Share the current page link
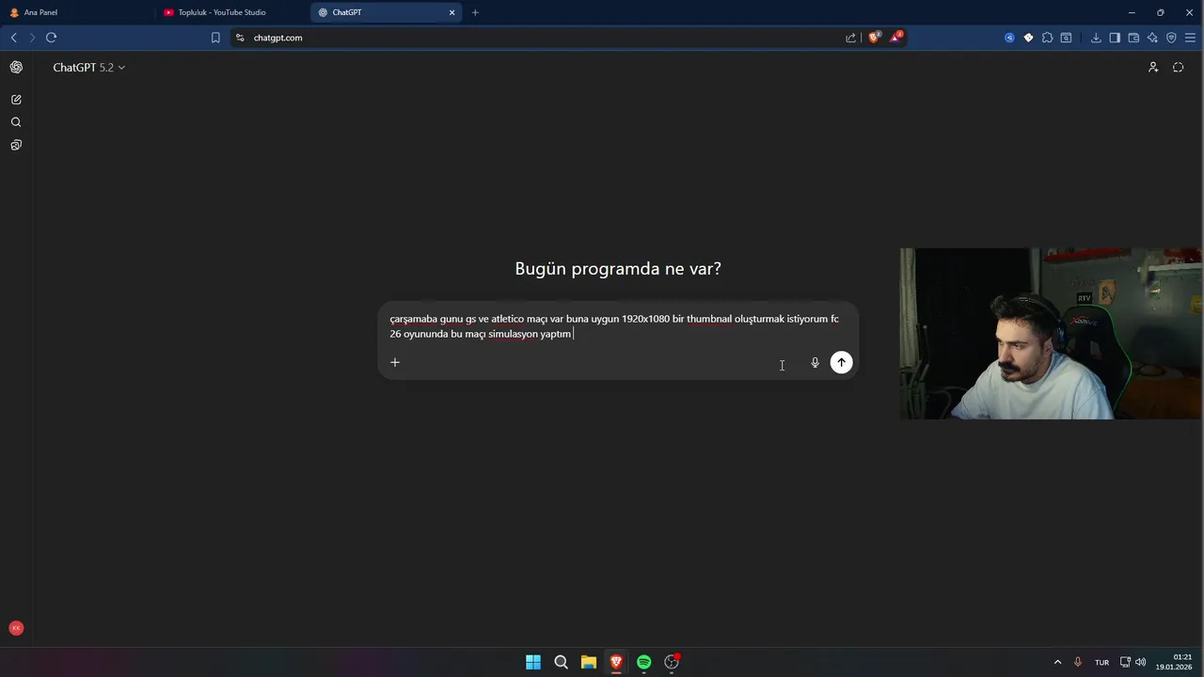Image resolution: width=1204 pixels, height=677 pixels. point(850,38)
